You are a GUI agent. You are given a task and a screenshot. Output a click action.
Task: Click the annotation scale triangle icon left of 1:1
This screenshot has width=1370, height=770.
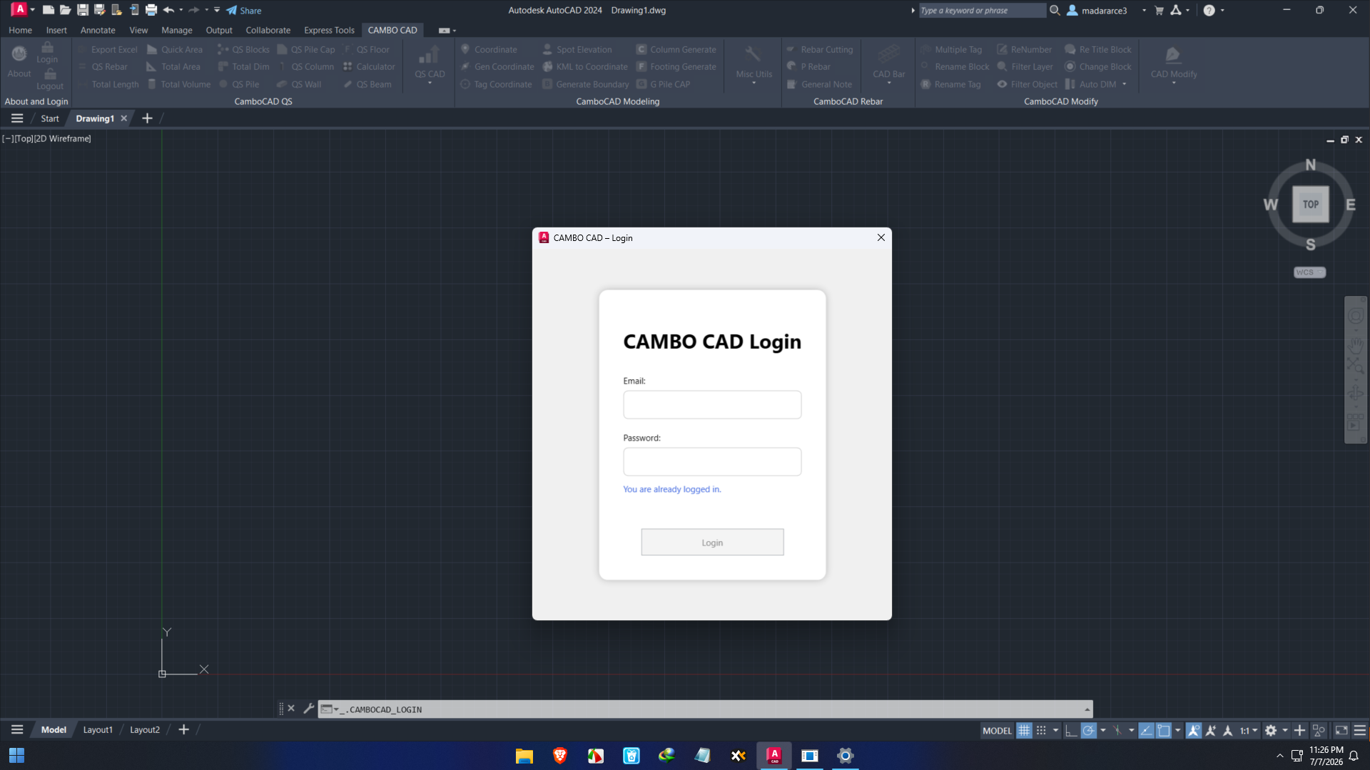1228,730
